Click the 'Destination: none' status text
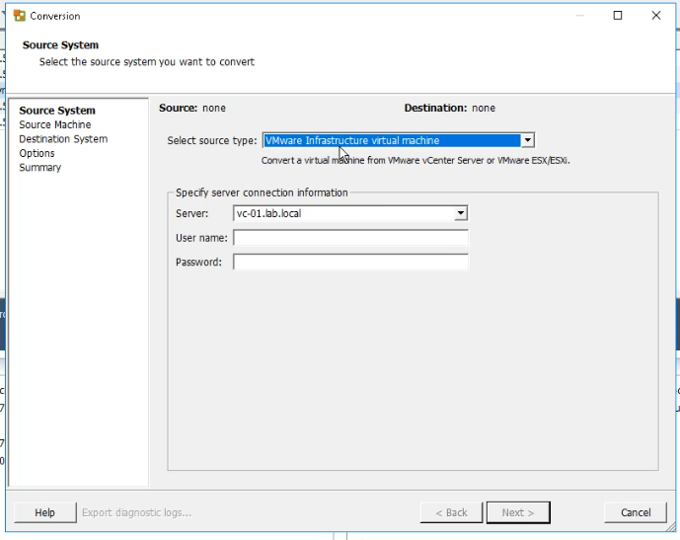The height and width of the screenshot is (540, 680). click(450, 108)
